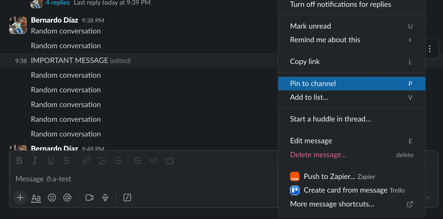Toggle underline text formatting
443x219 pixels.
click(51, 161)
